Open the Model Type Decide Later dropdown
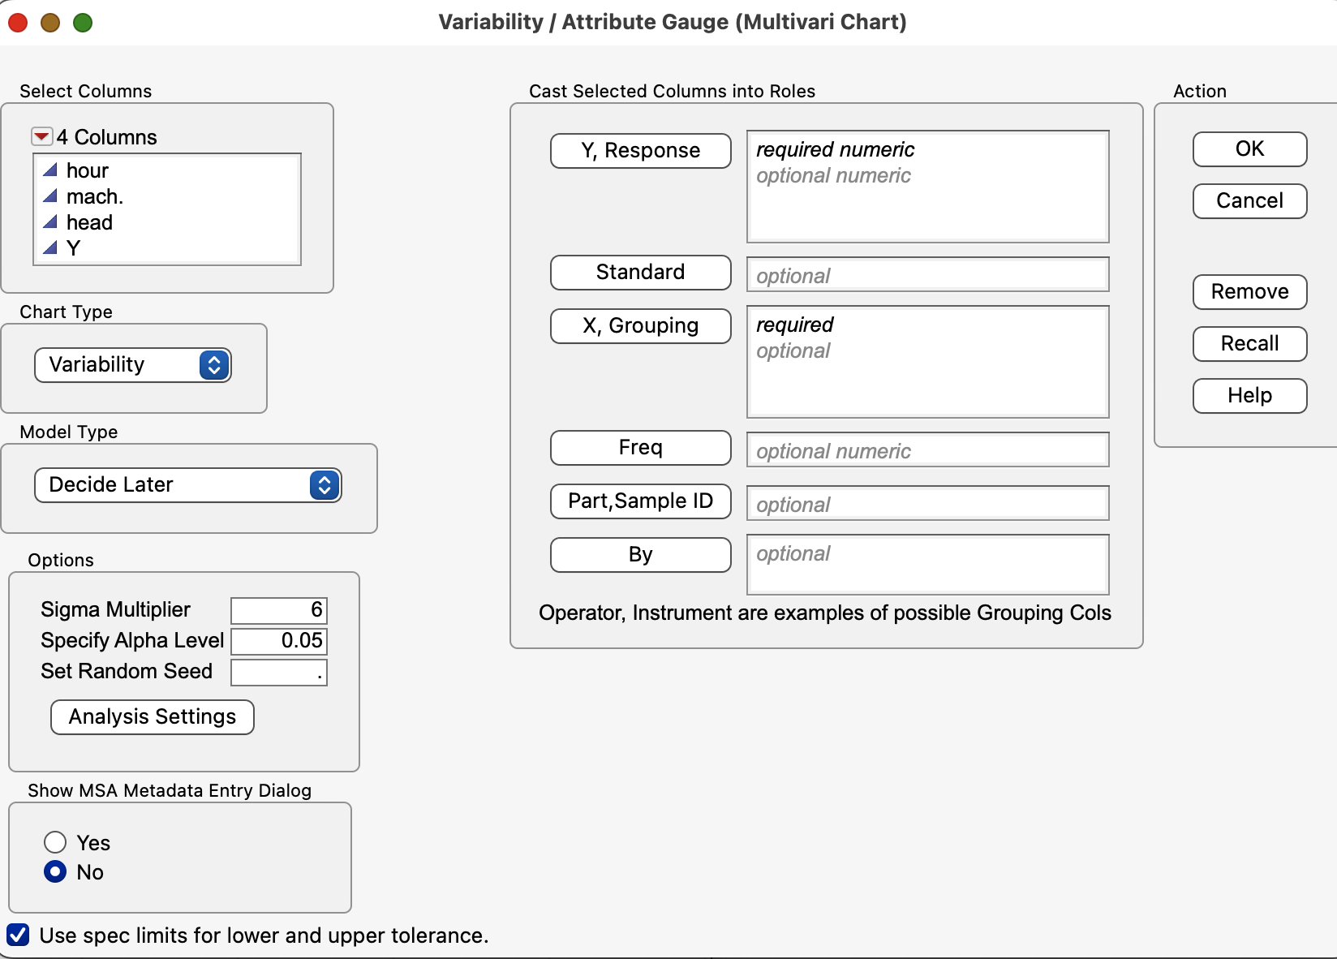 [x=187, y=485]
